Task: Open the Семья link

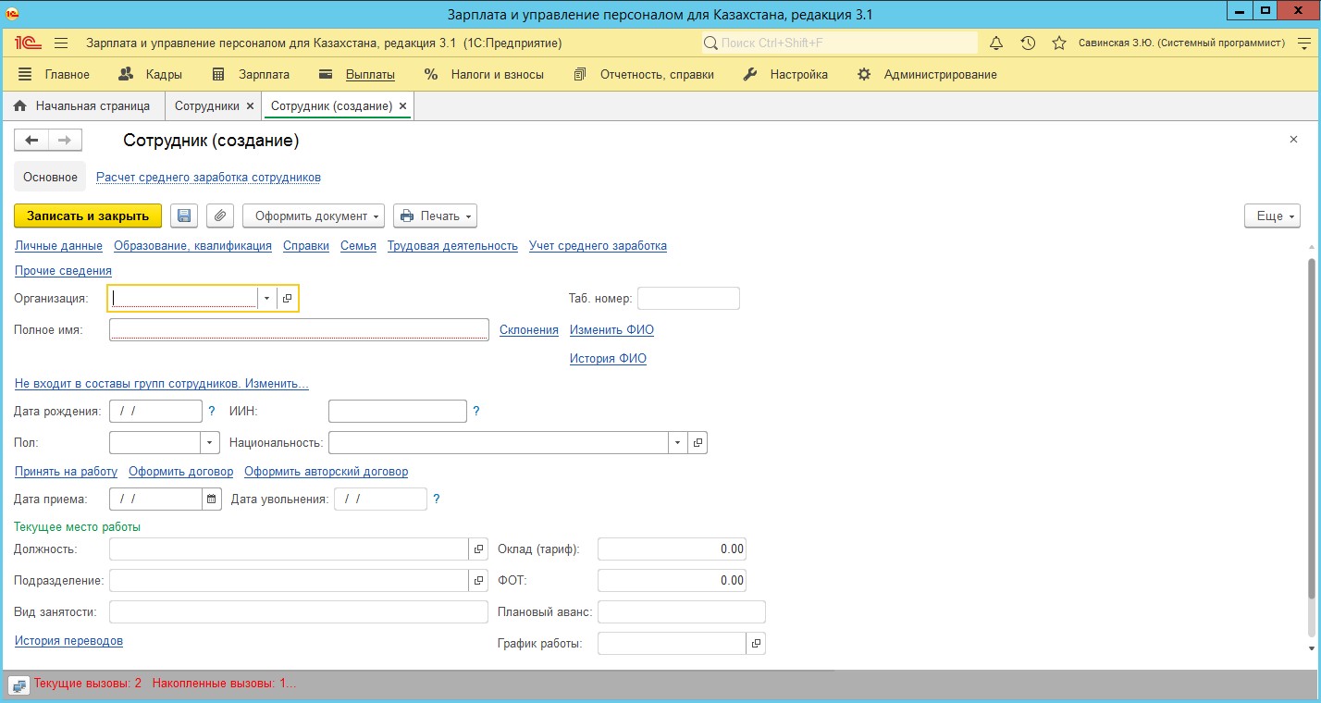Action: coord(358,245)
